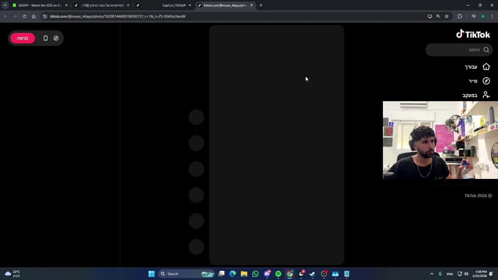Image resolution: width=498 pixels, height=280 pixels.
Task: Go to Chrome home page icon
Action: [x=33, y=16]
